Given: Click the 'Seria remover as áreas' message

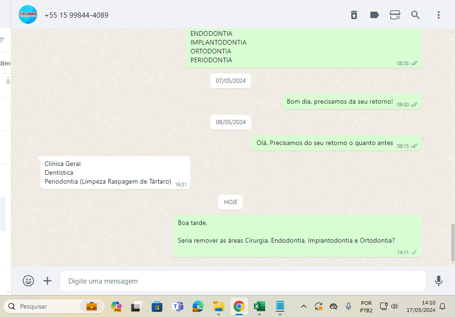Looking at the screenshot, I should click(x=297, y=236).
